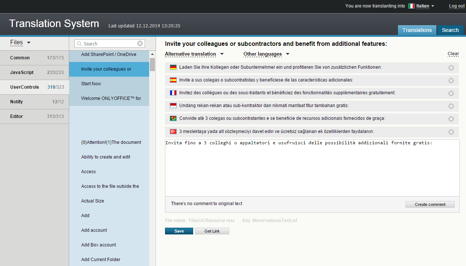Click the Create comment button
Screen dimensions: 466x266
click(430, 204)
